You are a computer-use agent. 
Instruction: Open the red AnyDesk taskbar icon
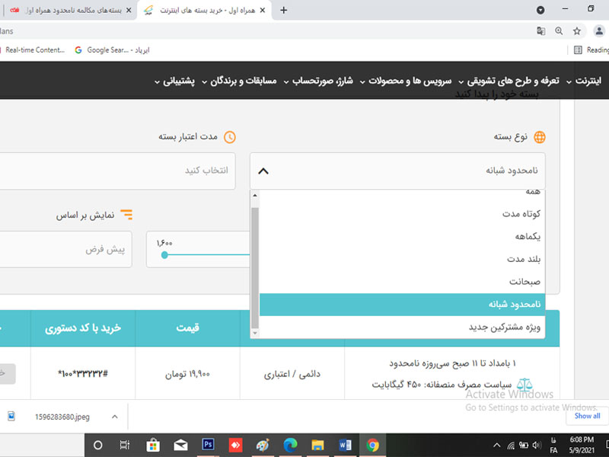(235, 445)
